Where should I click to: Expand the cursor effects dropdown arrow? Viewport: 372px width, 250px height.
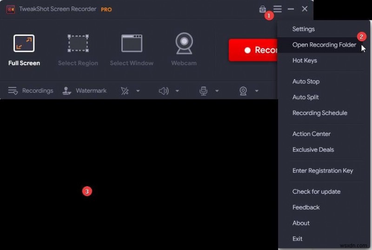[138, 91]
